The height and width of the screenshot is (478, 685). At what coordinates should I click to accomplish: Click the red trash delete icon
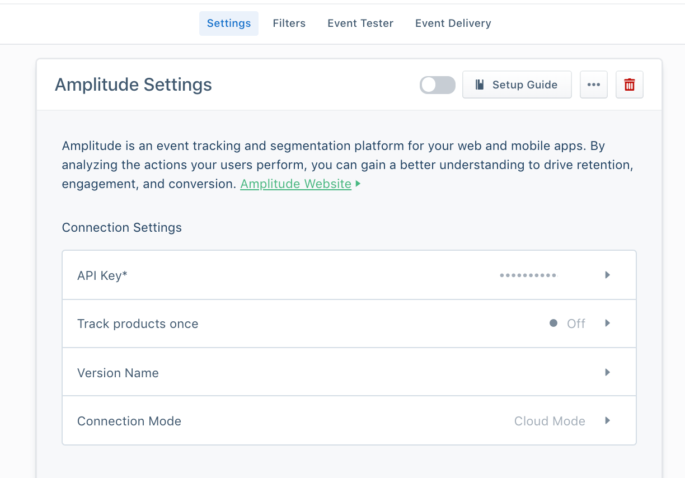tap(629, 85)
